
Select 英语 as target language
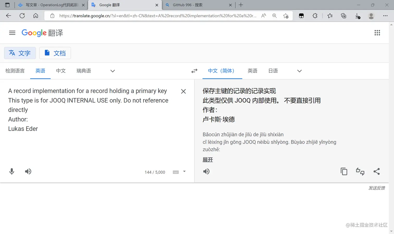[253, 71]
